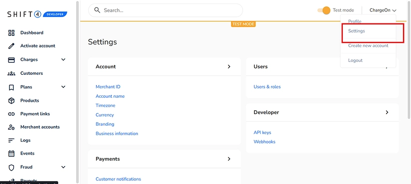This screenshot has height=184, width=411.
Task: Open the Account section arrow
Action: [229, 67]
